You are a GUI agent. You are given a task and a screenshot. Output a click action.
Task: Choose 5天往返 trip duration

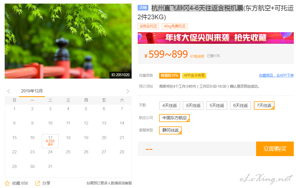(217, 106)
